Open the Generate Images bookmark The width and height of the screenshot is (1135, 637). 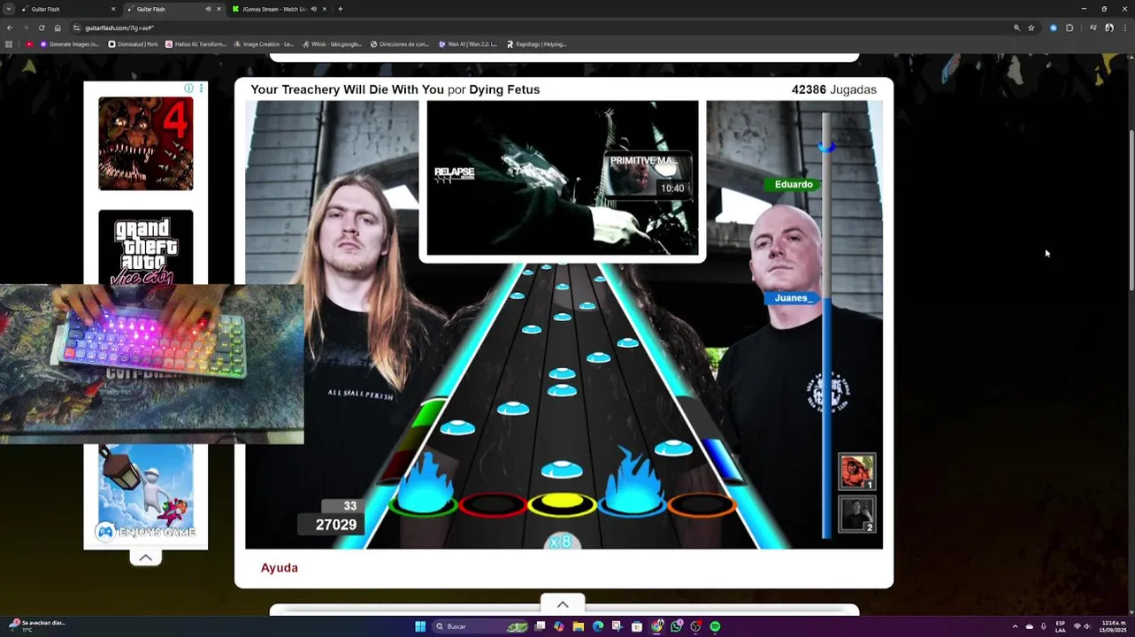(70, 44)
